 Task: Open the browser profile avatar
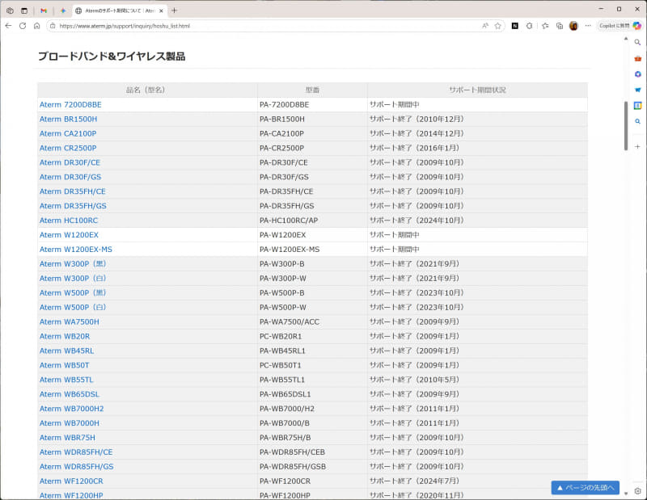tap(573, 25)
